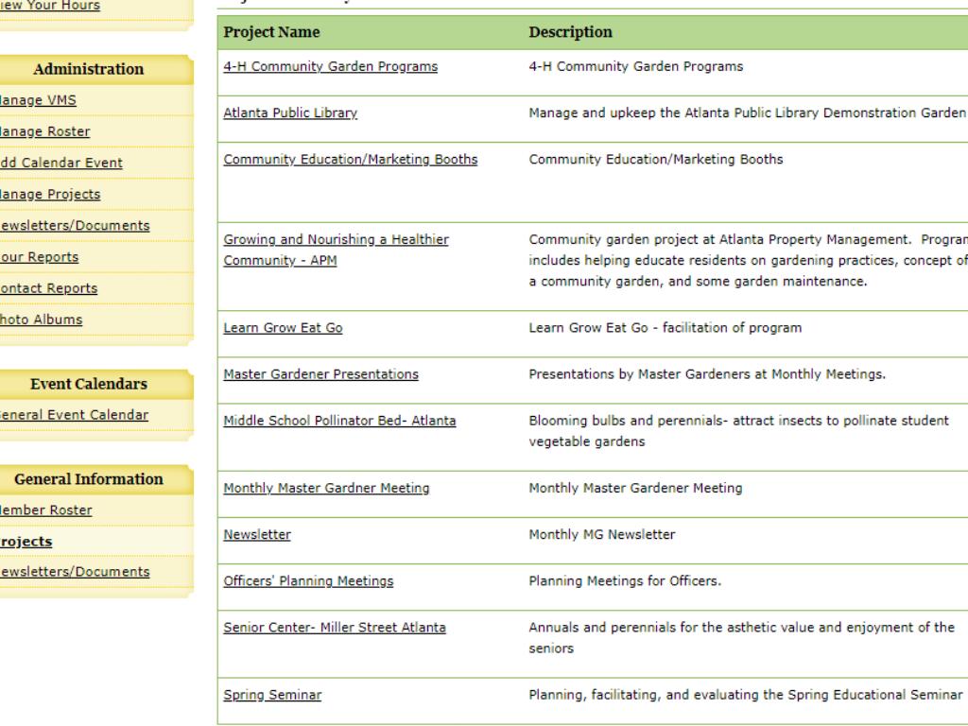Click the Project Name column header
The width and height of the screenshot is (968, 726).
271,32
